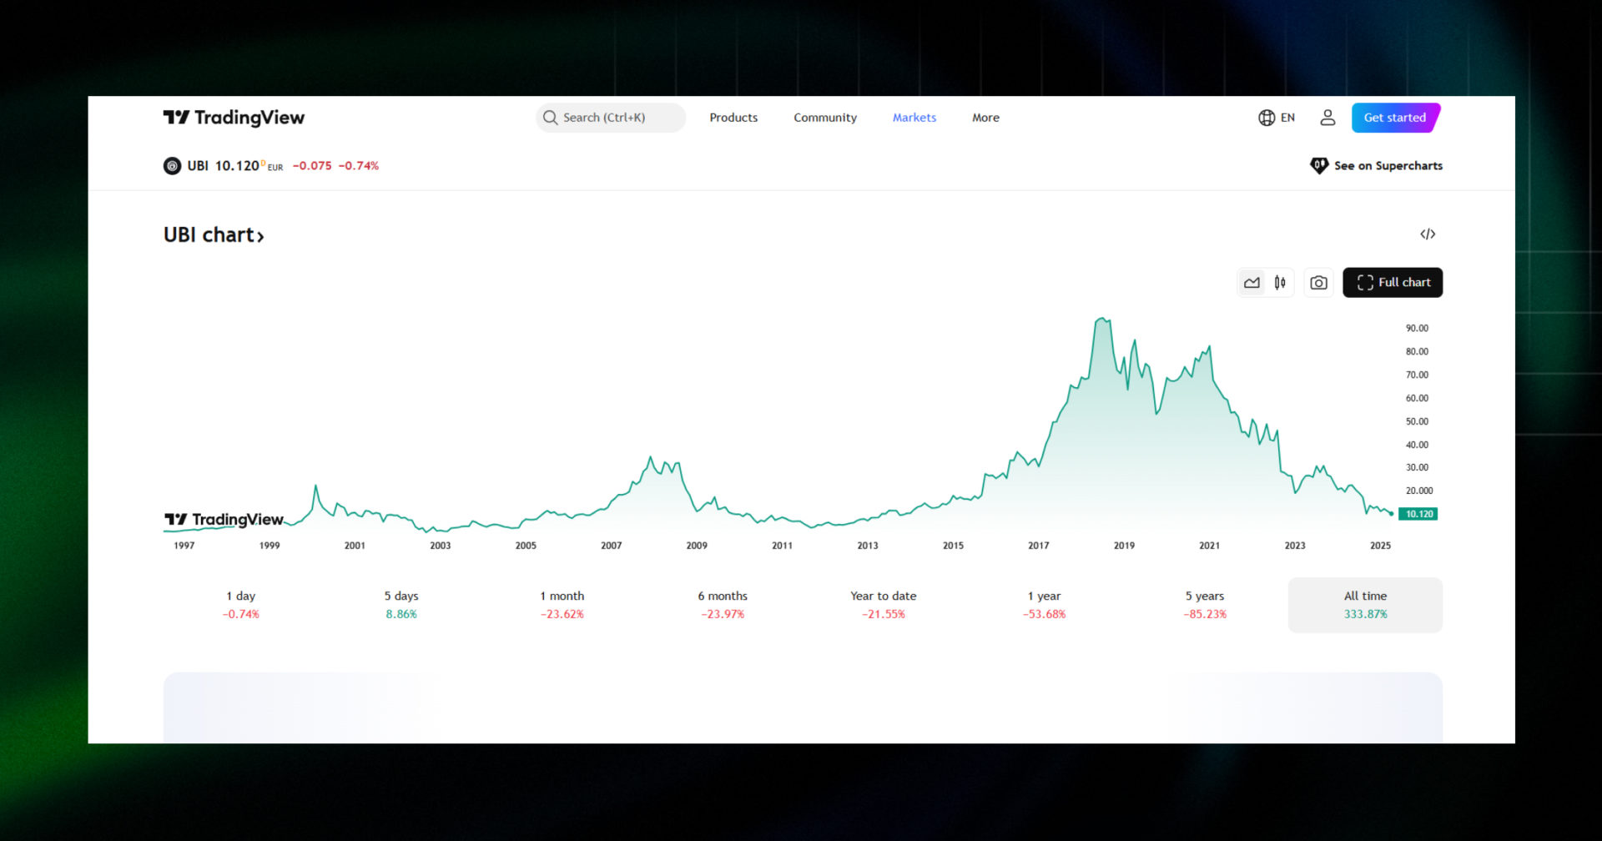Viewport: 1602px width, 841px height.
Task: Select the line chart style icon
Action: [x=1252, y=282]
